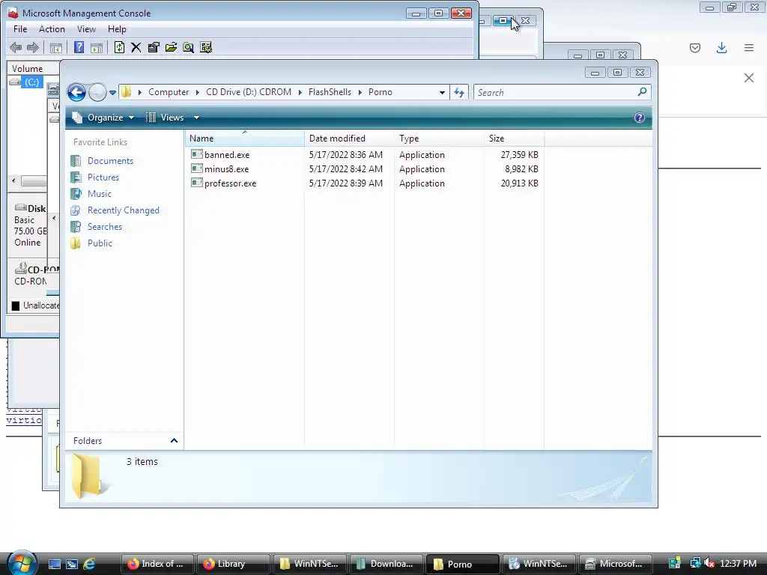Image resolution: width=767 pixels, height=575 pixels.
Task: Click the Open folder icon in MMC toolbar
Action: (x=172, y=47)
